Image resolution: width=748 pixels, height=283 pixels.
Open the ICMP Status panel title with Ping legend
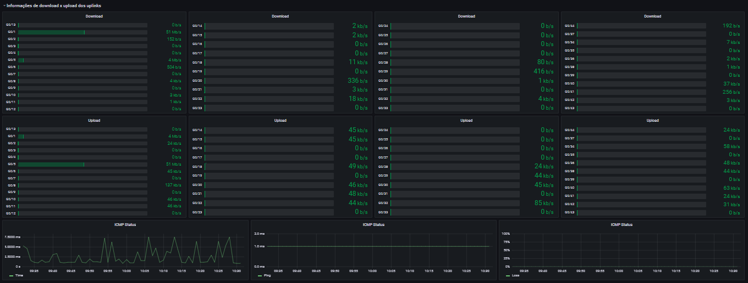(x=373, y=224)
